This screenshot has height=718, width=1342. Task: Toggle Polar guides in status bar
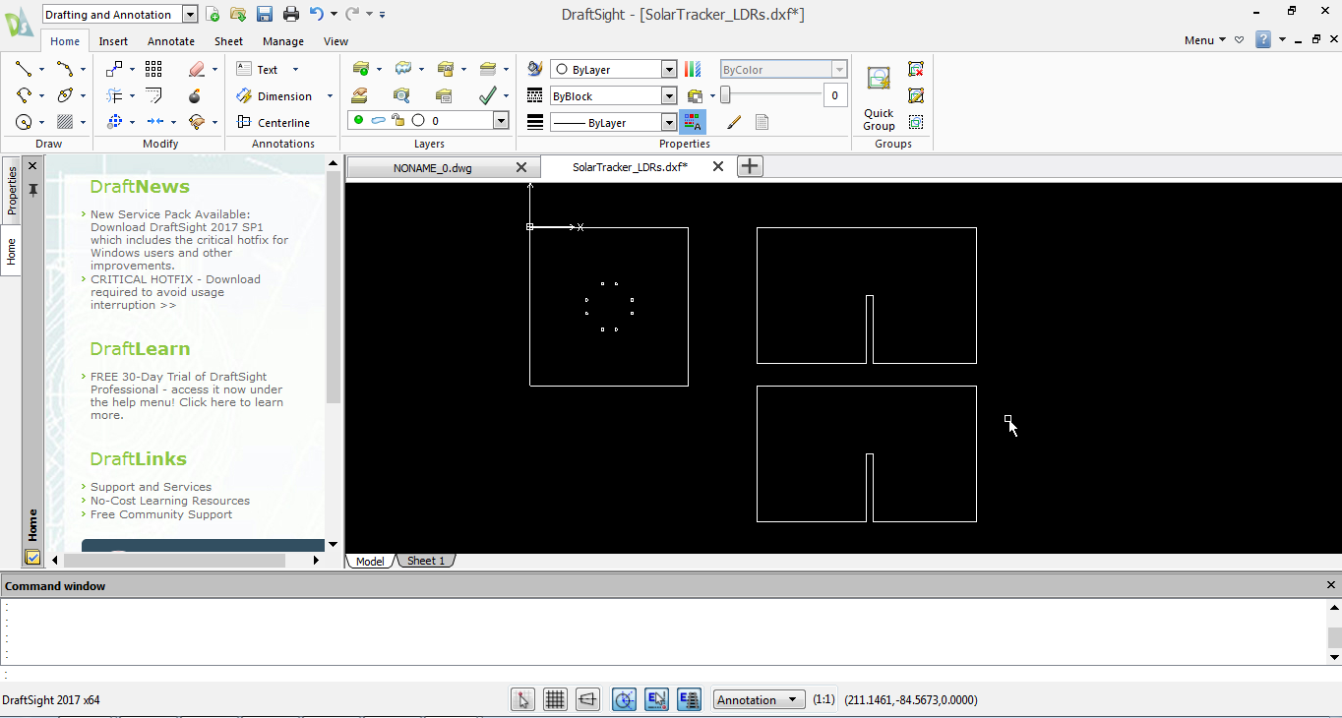point(624,699)
